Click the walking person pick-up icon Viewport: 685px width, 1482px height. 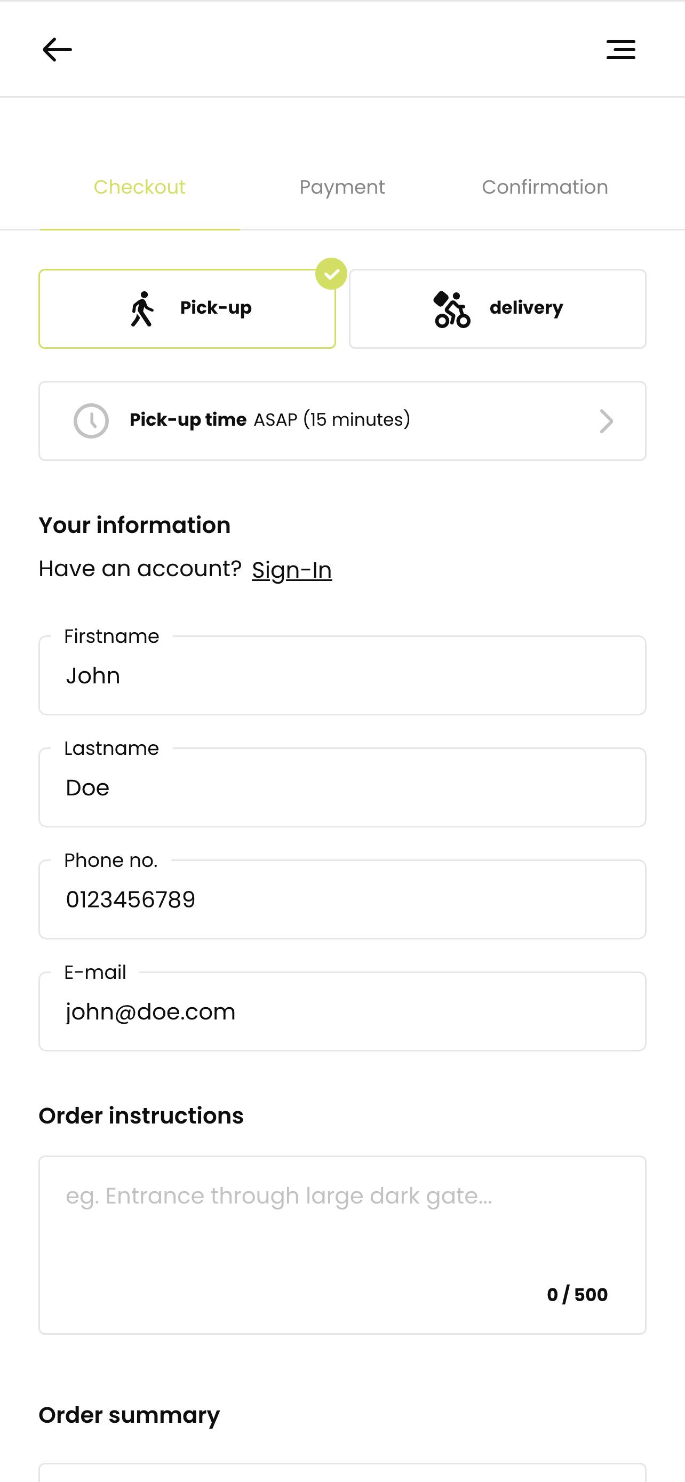click(x=142, y=309)
